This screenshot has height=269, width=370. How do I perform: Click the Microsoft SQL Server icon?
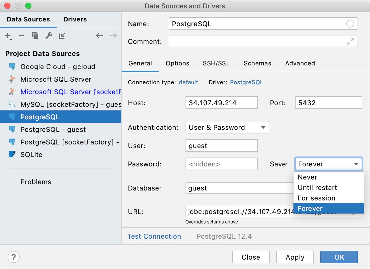pyautogui.click(x=12, y=79)
